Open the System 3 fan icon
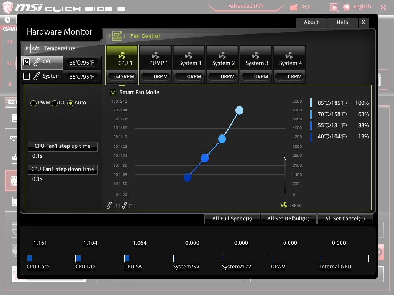 (256, 55)
